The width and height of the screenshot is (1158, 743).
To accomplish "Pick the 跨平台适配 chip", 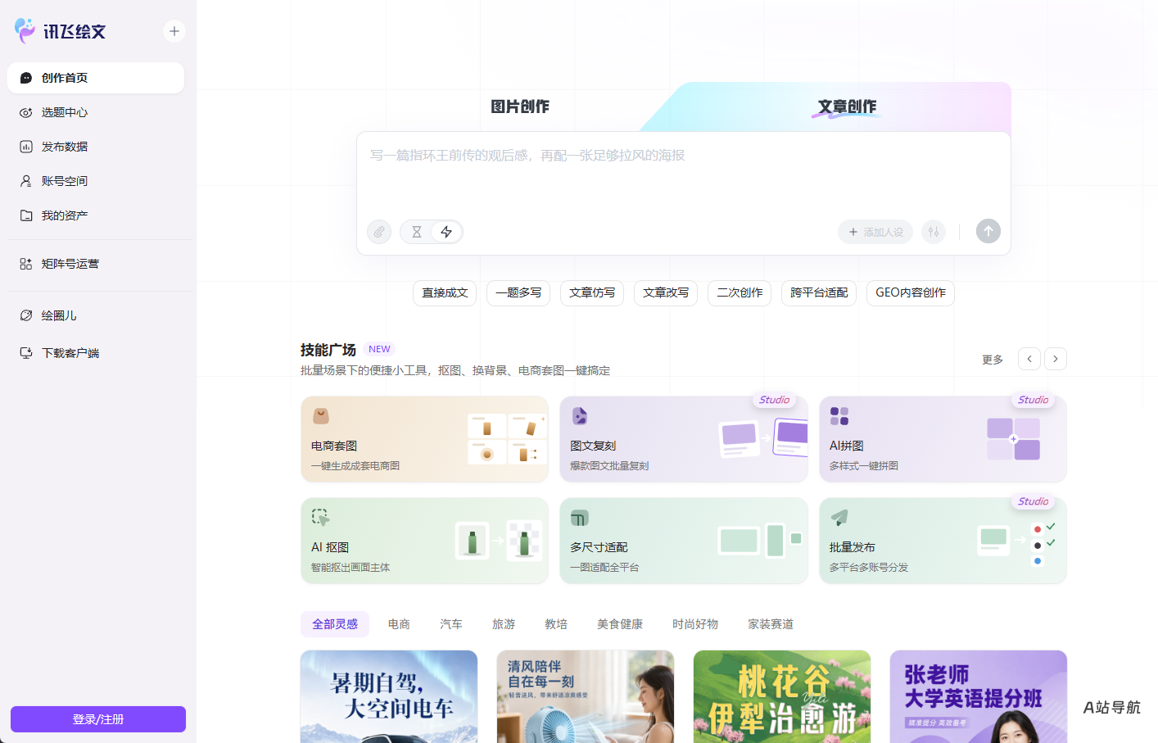I will [x=819, y=293].
